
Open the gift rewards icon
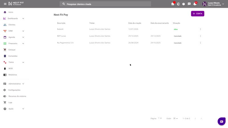tap(173, 4)
